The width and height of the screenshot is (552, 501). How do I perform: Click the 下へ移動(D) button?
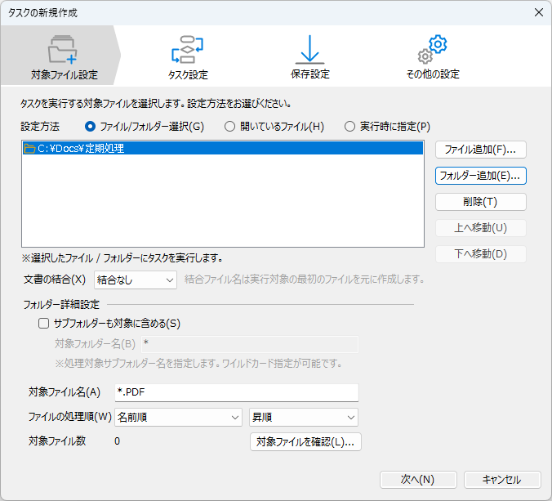(x=481, y=254)
